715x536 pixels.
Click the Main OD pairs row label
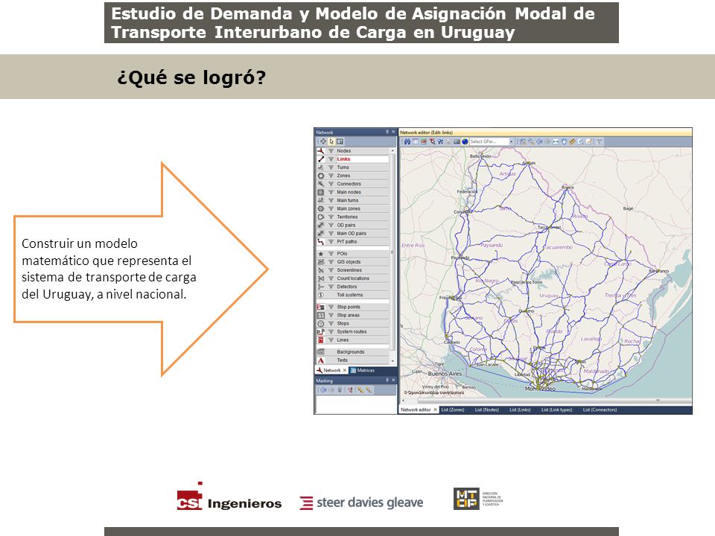[x=352, y=233]
